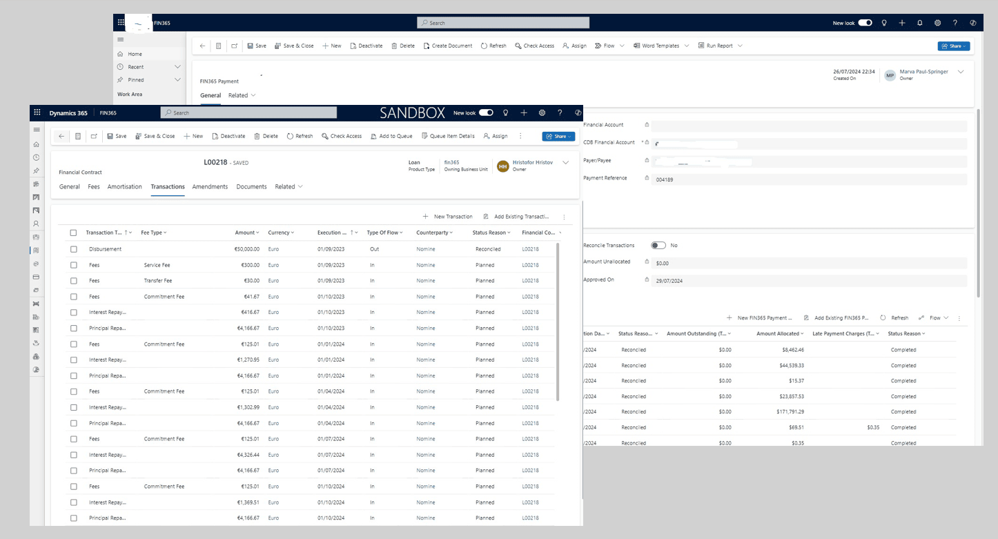Click Share in the Financial Contract window
The width and height of the screenshot is (998, 539).
558,136
